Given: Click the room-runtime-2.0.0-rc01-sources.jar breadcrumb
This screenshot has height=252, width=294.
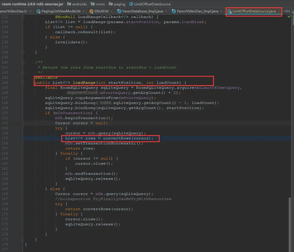Looking at the screenshot, I should [x=32, y=4].
